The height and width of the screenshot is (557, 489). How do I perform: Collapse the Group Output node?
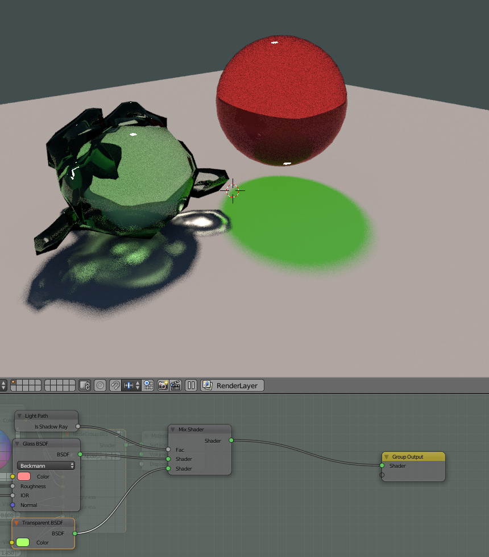tap(387, 457)
